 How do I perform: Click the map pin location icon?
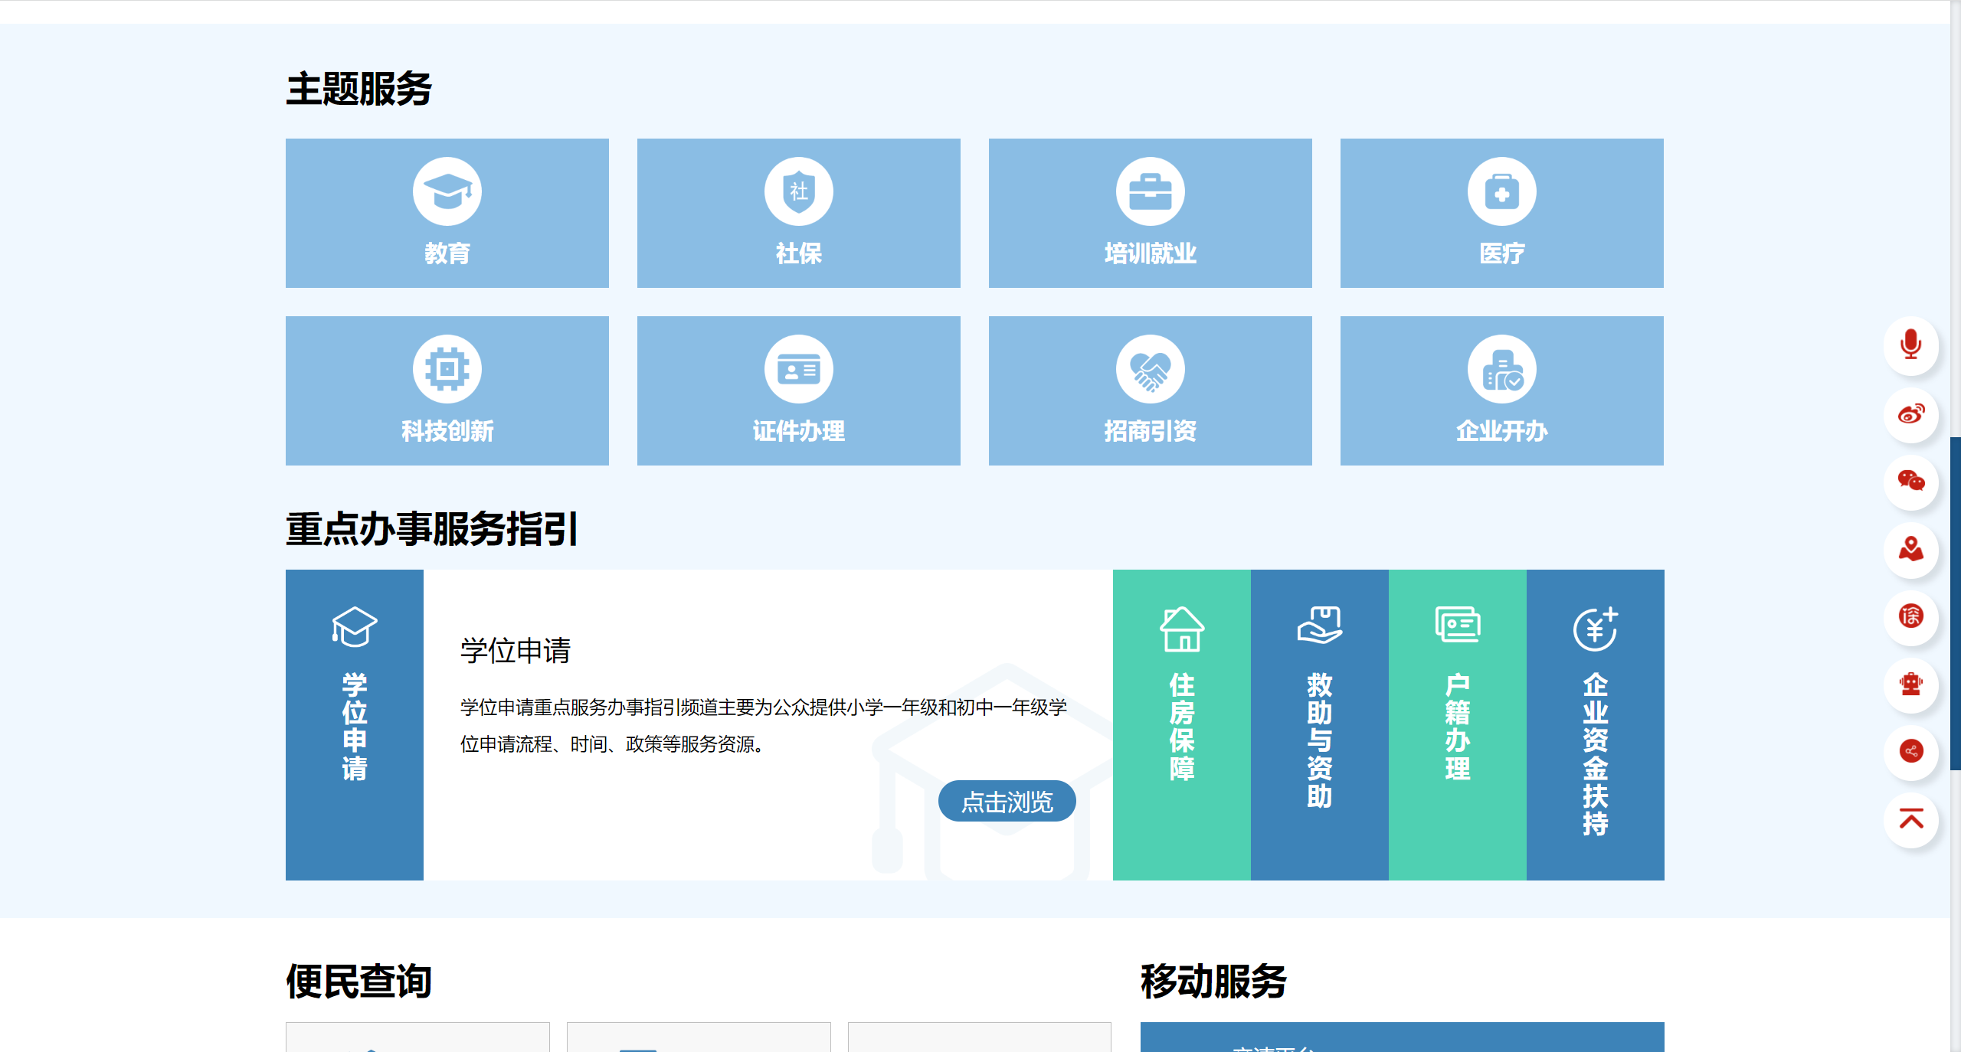[x=1910, y=549]
